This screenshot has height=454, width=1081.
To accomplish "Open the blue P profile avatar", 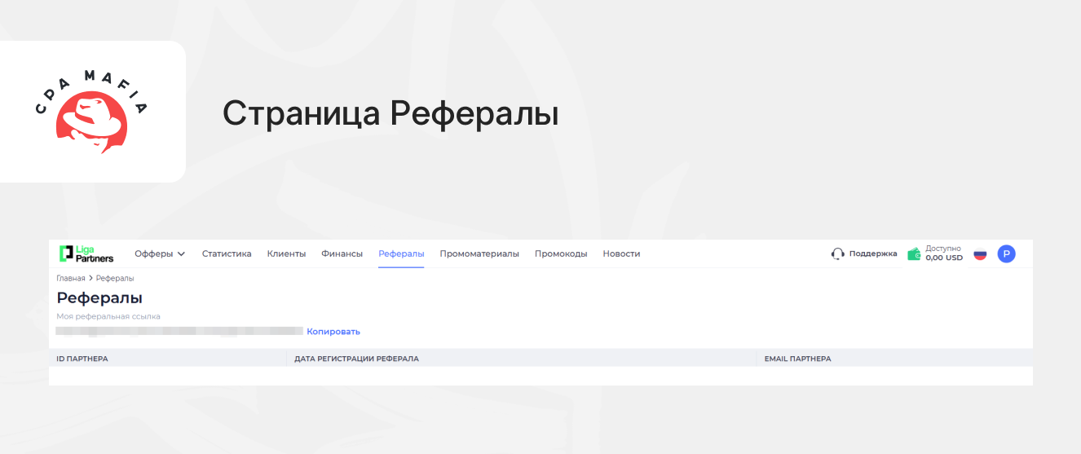I will (x=1007, y=254).
